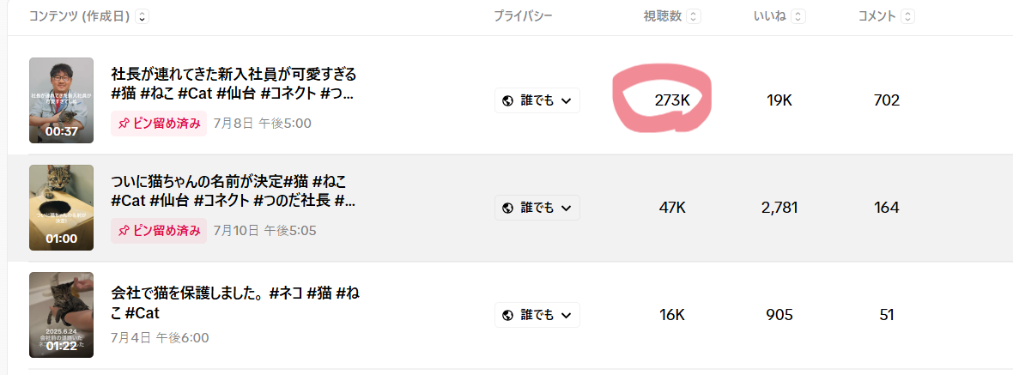Click the プライバシー column header

(x=523, y=16)
